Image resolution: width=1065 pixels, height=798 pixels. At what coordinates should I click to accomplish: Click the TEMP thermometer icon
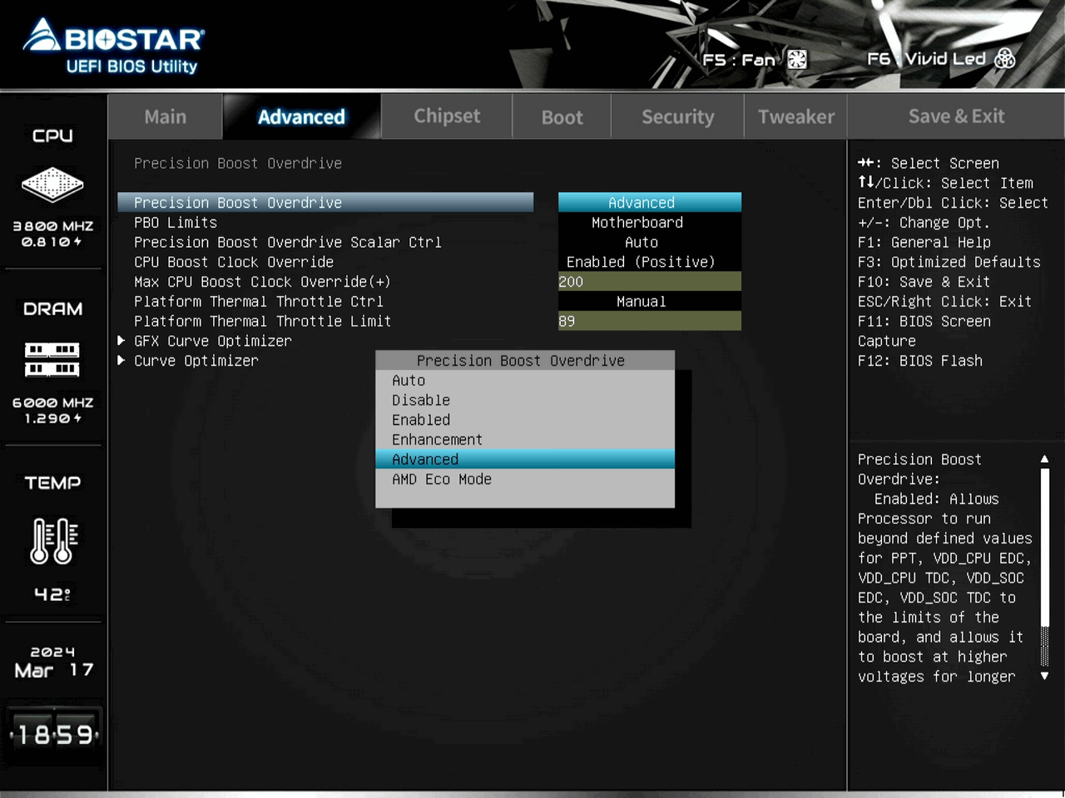pos(53,540)
